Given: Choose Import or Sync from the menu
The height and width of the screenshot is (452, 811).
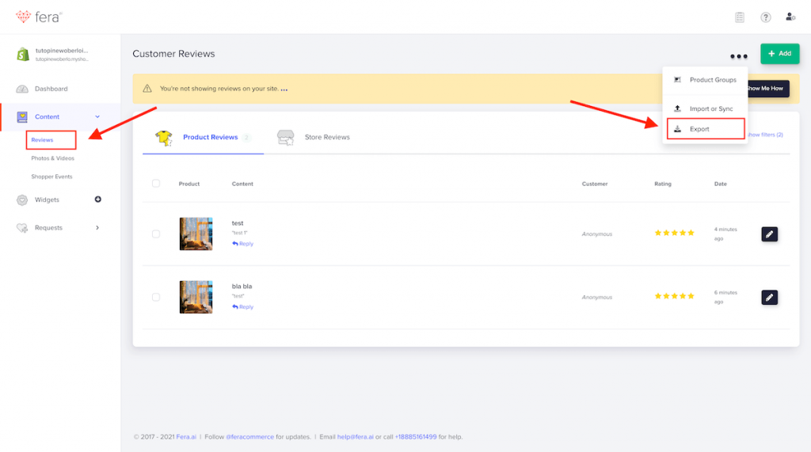Looking at the screenshot, I should 711,108.
